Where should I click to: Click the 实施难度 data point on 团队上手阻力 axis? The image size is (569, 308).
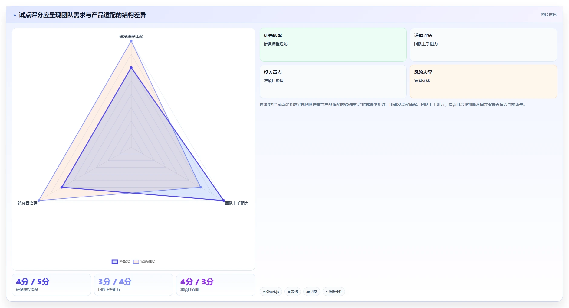[x=200, y=187]
